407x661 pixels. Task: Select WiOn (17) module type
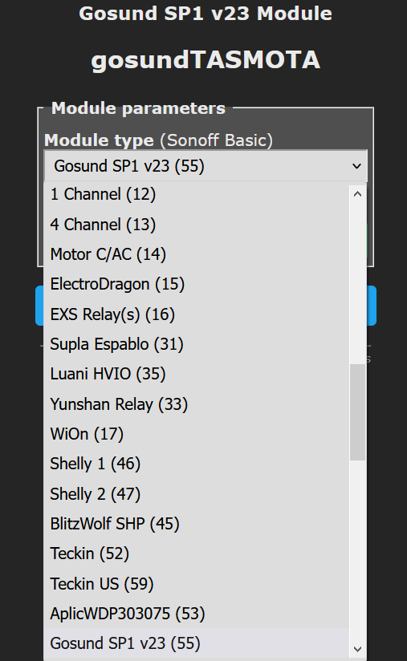(196, 434)
